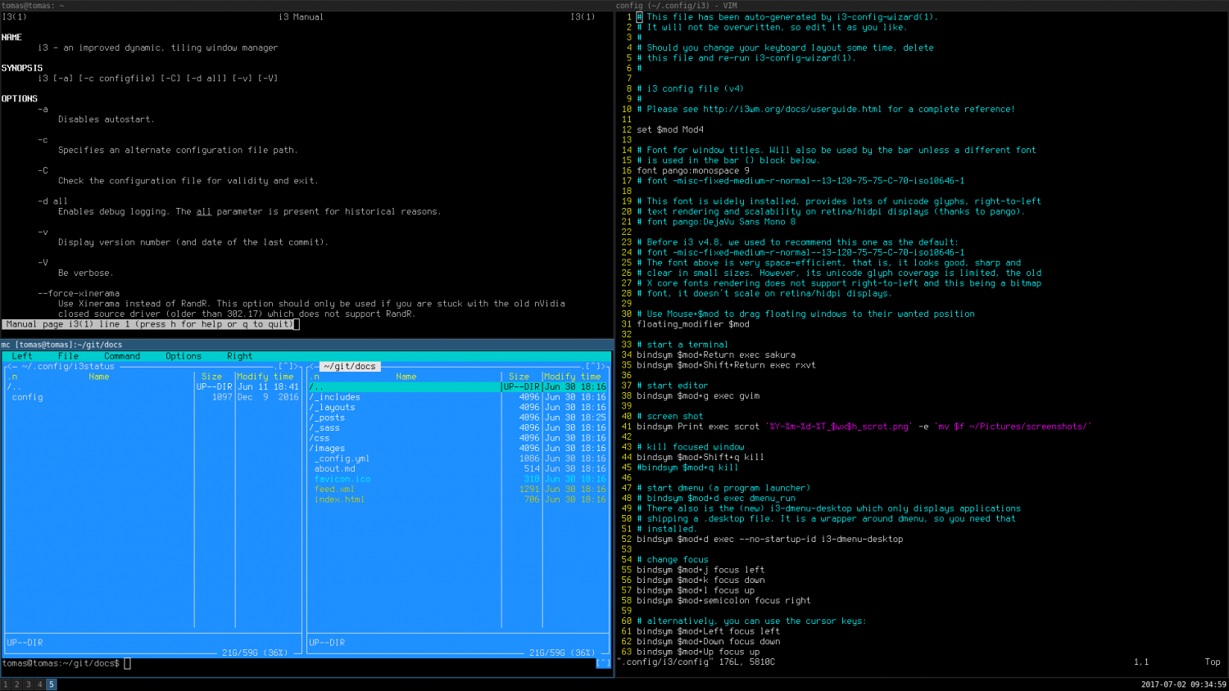Click the active workspace 5 button

click(51, 684)
